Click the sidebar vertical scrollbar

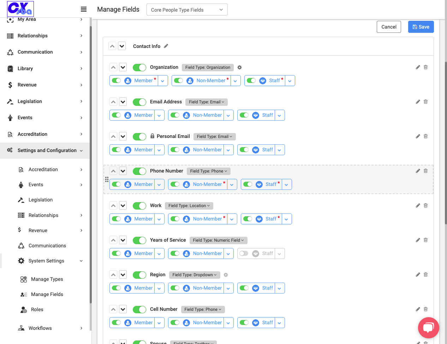[x=90, y=164]
